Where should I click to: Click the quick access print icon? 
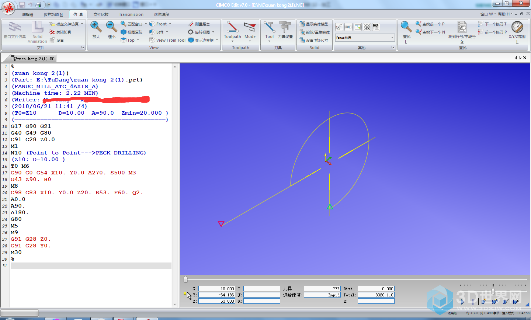[x=38, y=5]
